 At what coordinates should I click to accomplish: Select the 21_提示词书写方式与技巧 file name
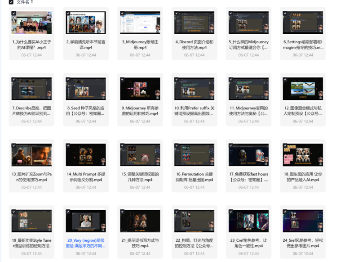point(140,243)
